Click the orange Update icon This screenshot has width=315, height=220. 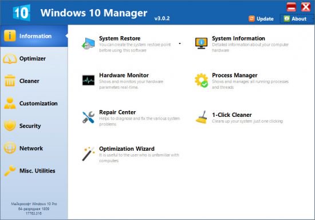[x=251, y=19]
